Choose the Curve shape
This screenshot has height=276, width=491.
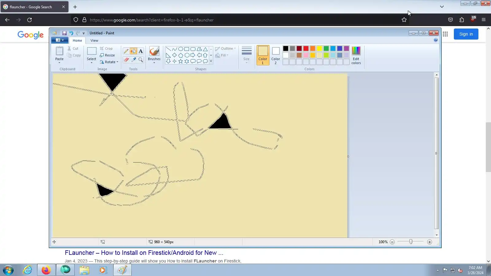pos(174,49)
